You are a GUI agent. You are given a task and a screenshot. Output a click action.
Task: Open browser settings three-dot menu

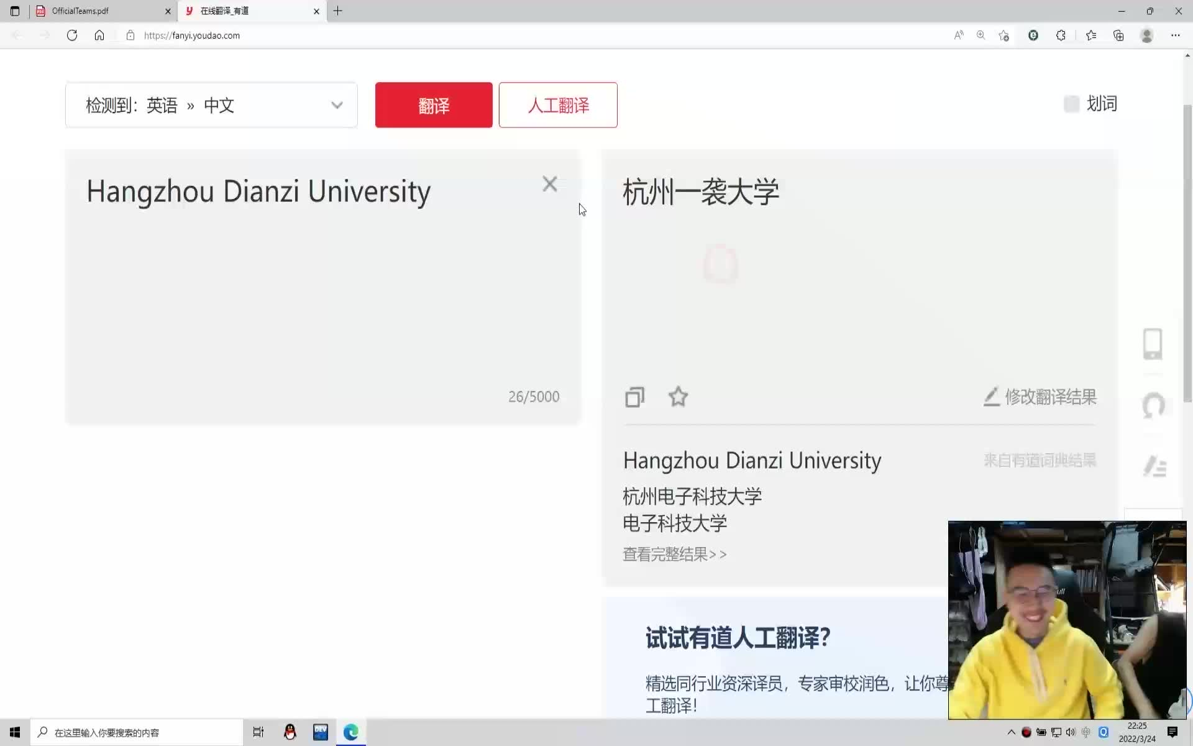[x=1175, y=35]
